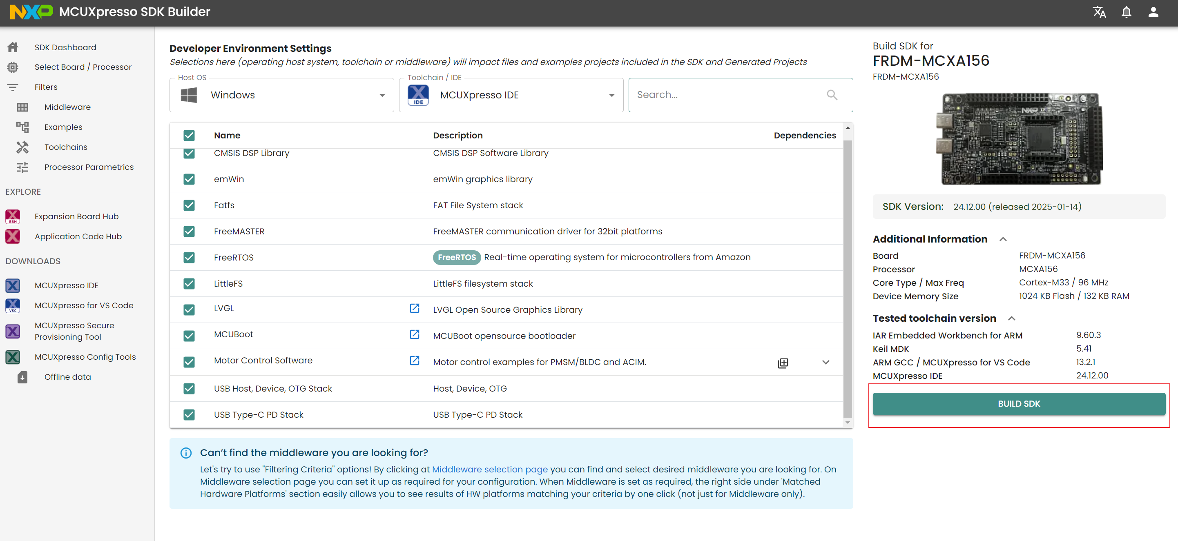The height and width of the screenshot is (541, 1178).
Task: Open the notifications bell
Action: tap(1126, 12)
